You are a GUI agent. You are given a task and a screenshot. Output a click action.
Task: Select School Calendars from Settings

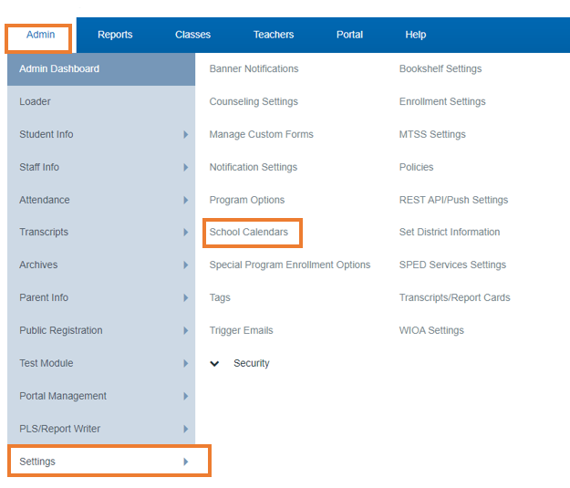click(249, 232)
